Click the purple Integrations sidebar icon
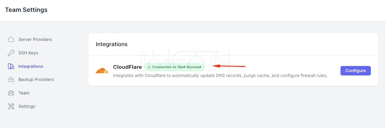Image resolution: width=385 pixels, height=128 pixels. [11, 66]
